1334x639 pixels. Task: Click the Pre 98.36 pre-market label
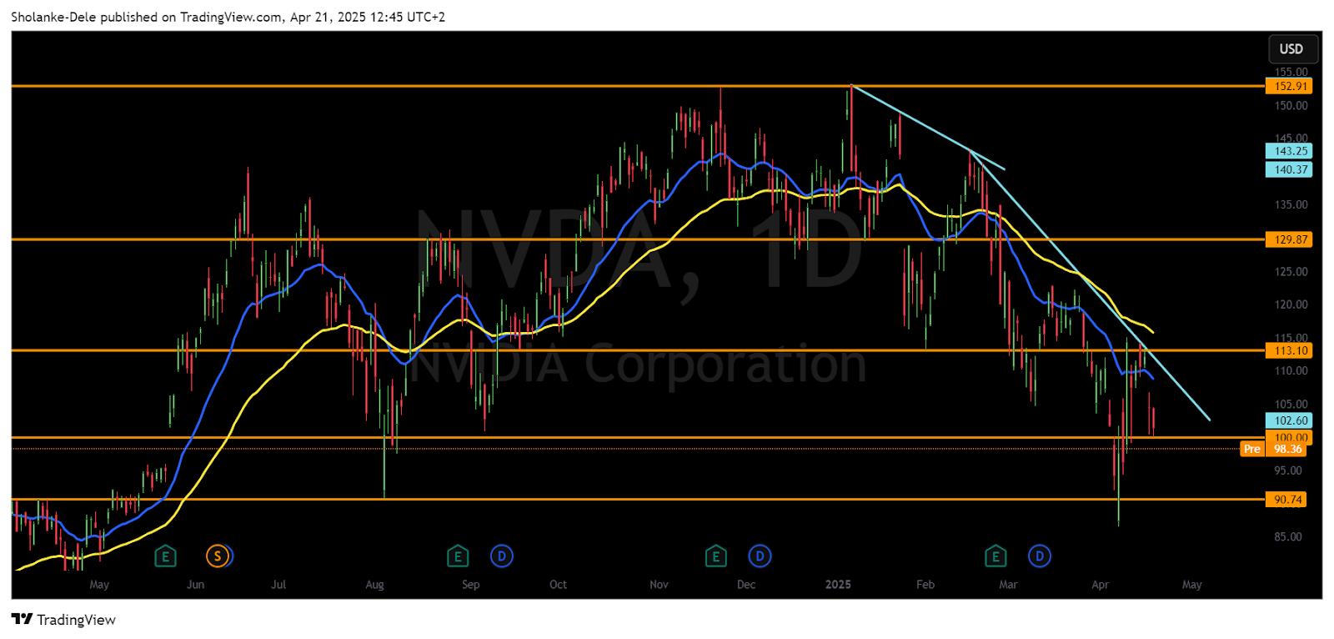click(1273, 449)
